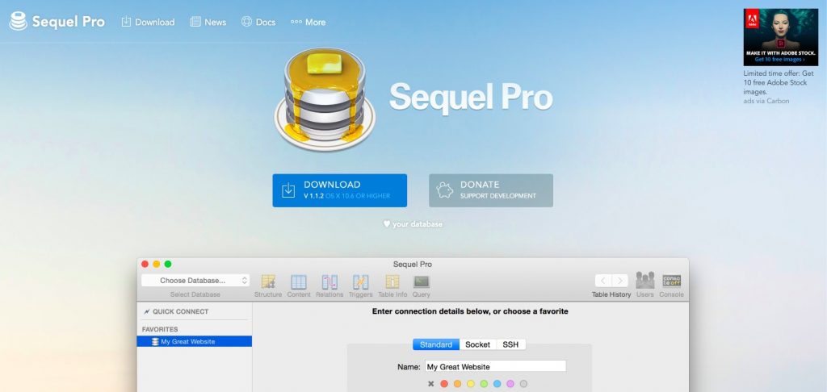
Task: Click the yellow minimize window button
Action: tap(156, 264)
